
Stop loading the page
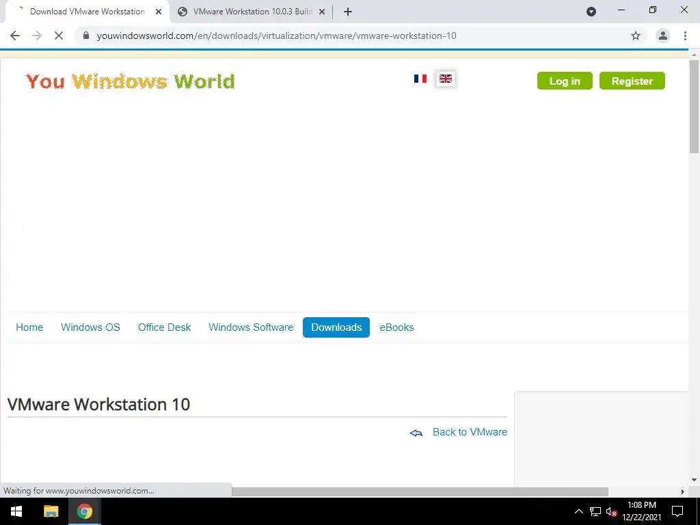click(59, 36)
